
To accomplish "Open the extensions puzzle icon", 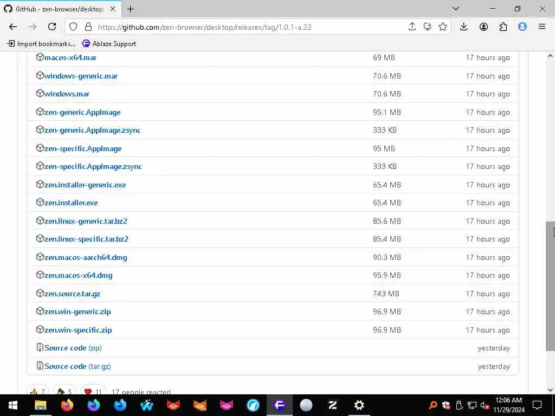I will coord(503,27).
